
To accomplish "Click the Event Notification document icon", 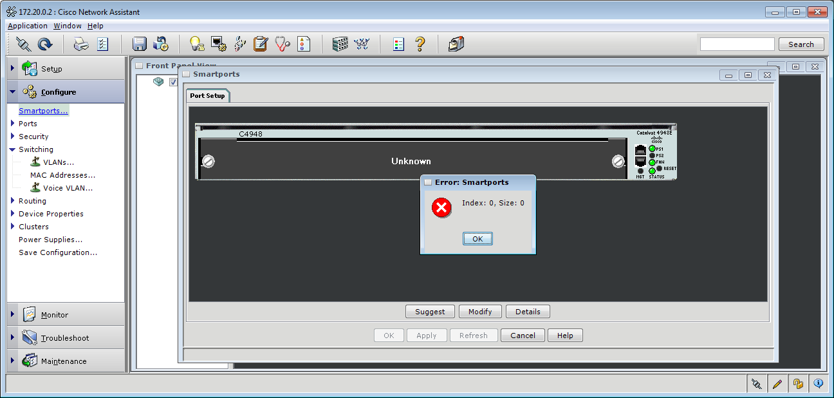I will tap(304, 44).
